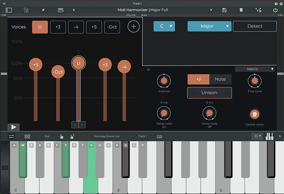Click the black piano key labeled O
Screen dimensions: 284x194
(126, 160)
